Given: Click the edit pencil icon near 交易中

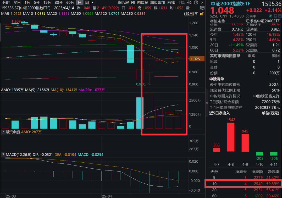Looking at the screenshot, I should tap(270, 15).
